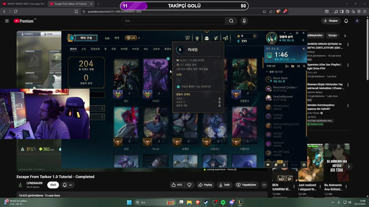Click the Teşekkürler thanks button
This screenshot has width=369, height=207.
pos(246,185)
